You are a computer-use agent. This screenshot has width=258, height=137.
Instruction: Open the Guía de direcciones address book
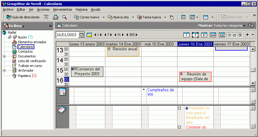pos(23,17)
